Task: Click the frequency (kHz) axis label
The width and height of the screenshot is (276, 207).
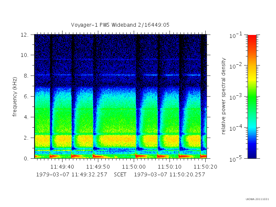Action: coord(15,97)
